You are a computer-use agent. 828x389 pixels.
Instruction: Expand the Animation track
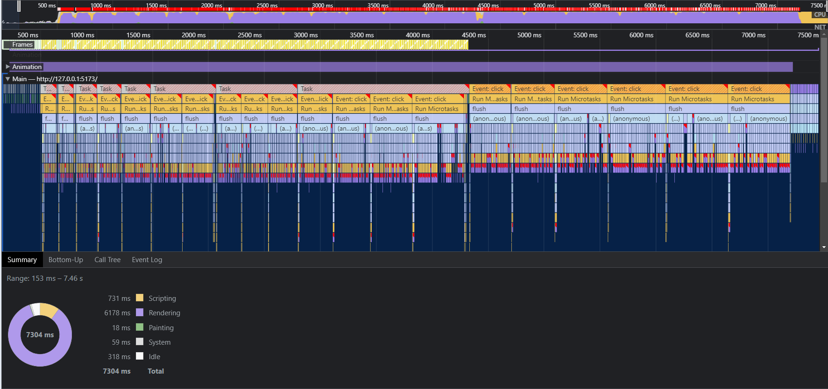(x=7, y=67)
